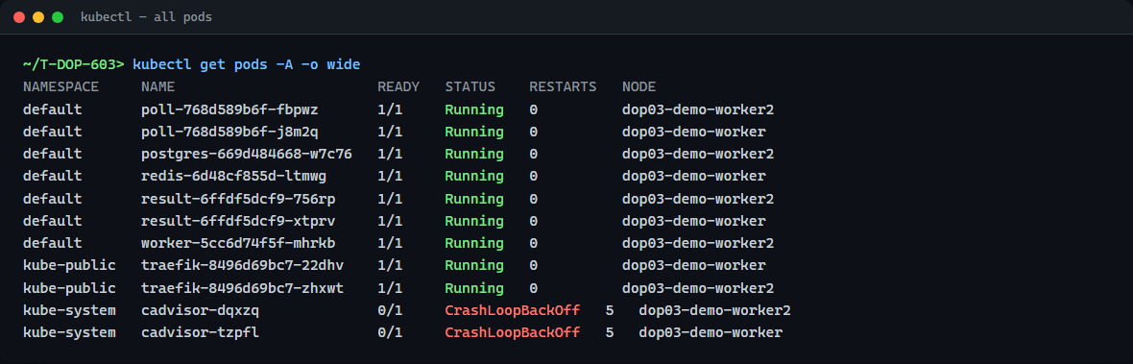Click the NAME column header
1133x364 pixels.
[158, 87]
